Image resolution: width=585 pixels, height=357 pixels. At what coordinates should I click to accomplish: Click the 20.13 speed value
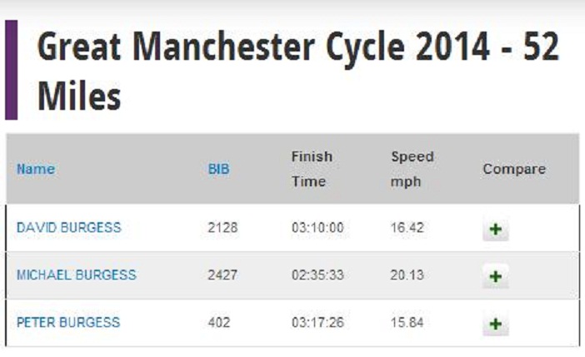click(407, 275)
